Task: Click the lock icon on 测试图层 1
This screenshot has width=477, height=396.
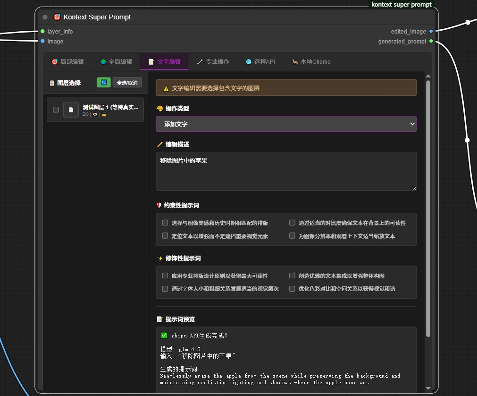Action: click(104, 114)
